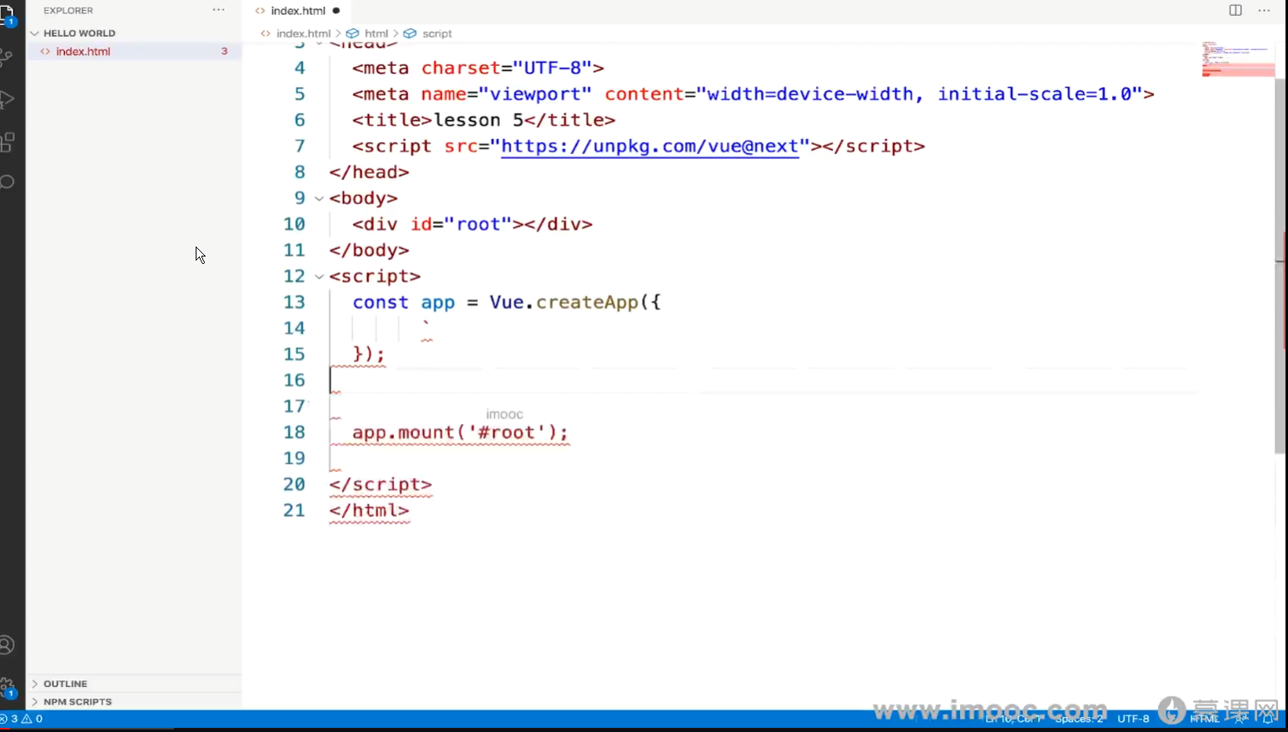
Task: Click index.html in the breadcrumb path
Action: coord(303,33)
